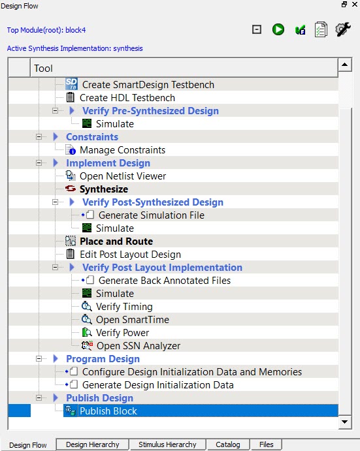Collapse the Constraints tree node
This screenshot has width=360, height=451.
tap(39, 137)
